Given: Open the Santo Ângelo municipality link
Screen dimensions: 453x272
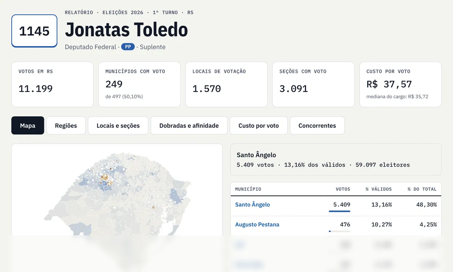Looking at the screenshot, I should [x=253, y=204].
